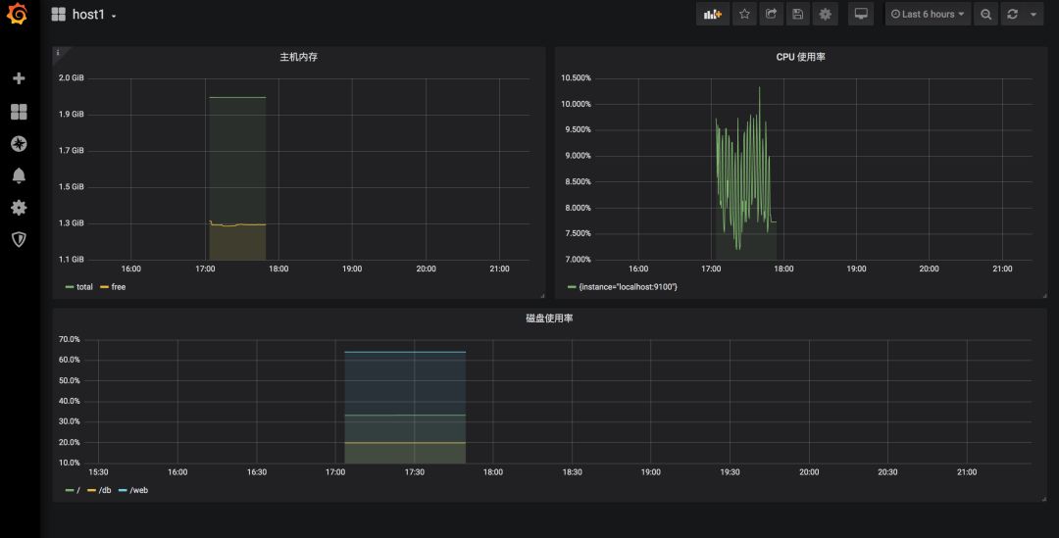This screenshot has width=1059, height=538.
Task: Open the Last 6 hours time picker
Action: pos(928,15)
